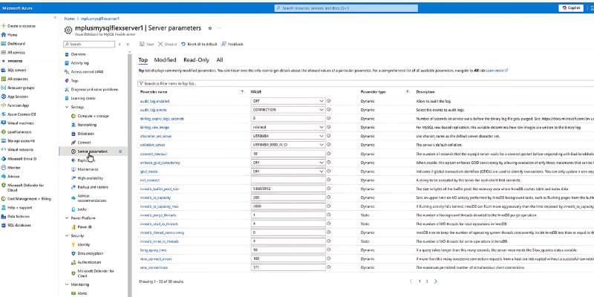Image resolution: width=594 pixels, height=297 pixels.
Task: Open more options ellipsis beside page title
Action: [218, 28]
